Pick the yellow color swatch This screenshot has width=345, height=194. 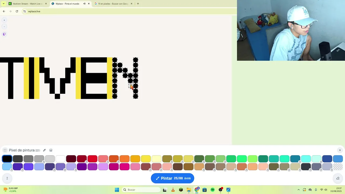coord(146,159)
